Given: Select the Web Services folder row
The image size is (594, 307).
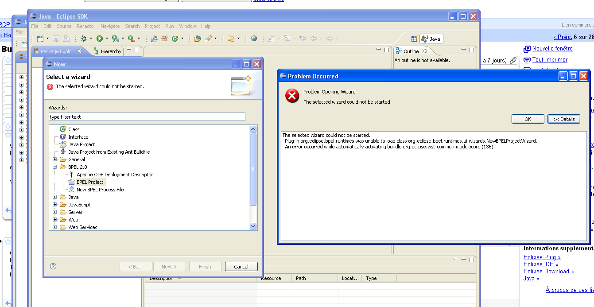Looking at the screenshot, I should click(82, 227).
